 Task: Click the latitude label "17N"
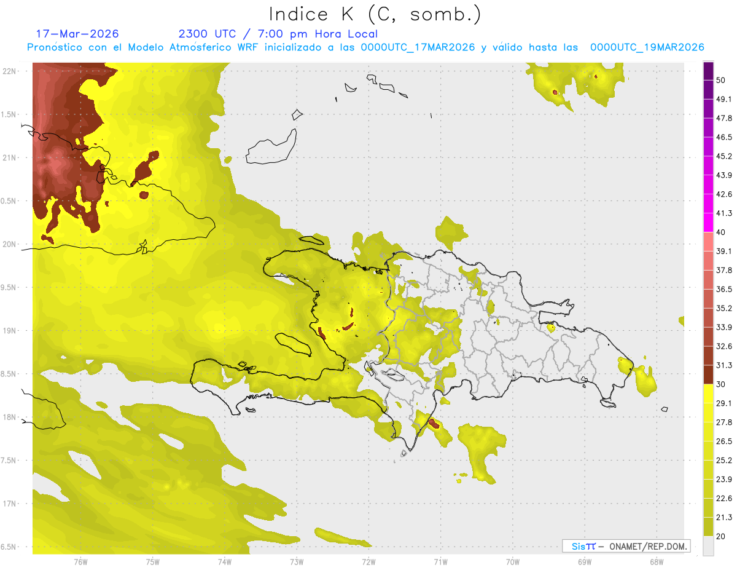tap(10, 504)
